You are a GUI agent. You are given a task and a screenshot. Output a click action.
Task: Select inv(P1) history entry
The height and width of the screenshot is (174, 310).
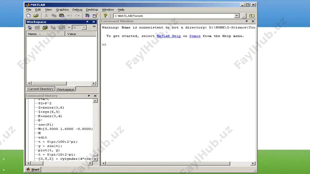(x=46, y=125)
